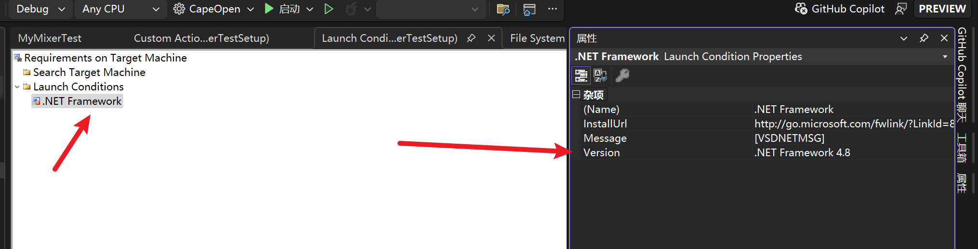Open the CapeOpen startup project dropdown
The width and height of the screenshot is (978, 249).
point(214,9)
